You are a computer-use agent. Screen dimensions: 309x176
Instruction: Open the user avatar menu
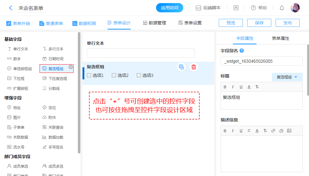click(x=295, y=8)
